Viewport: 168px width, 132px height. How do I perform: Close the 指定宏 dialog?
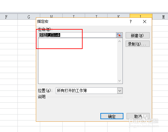145,22
